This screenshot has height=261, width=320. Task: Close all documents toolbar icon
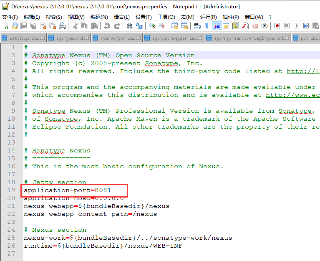(x=53, y=26)
